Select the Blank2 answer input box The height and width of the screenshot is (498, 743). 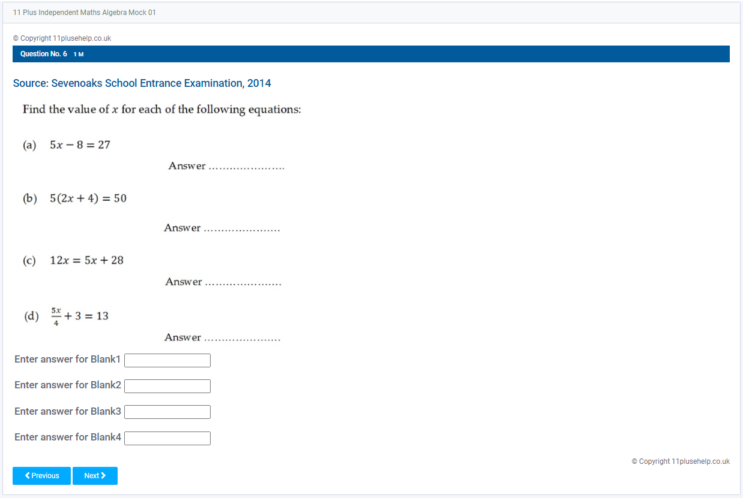[x=167, y=386]
